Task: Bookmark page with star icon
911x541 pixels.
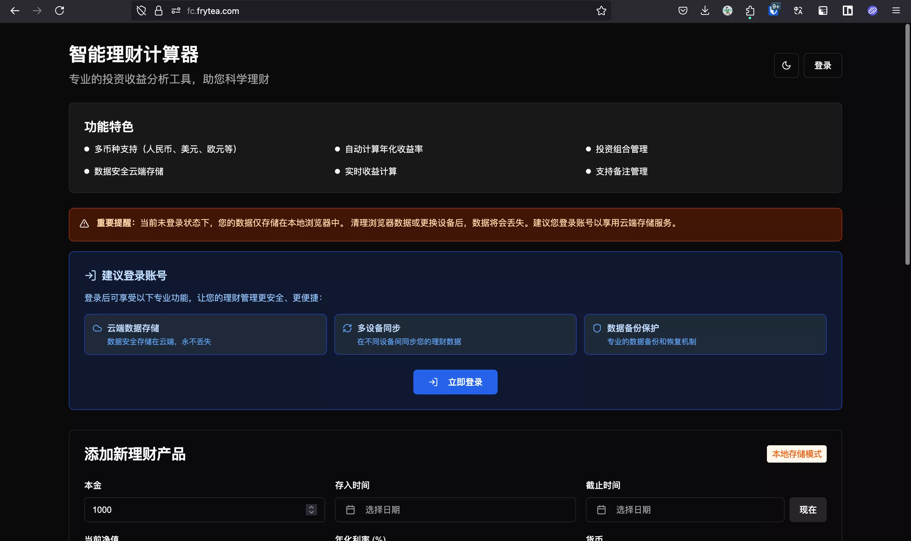Action: click(x=601, y=11)
